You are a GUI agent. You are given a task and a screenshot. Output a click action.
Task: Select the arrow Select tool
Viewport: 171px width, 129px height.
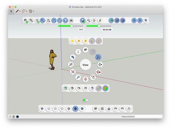pyautogui.click(x=11, y=11)
